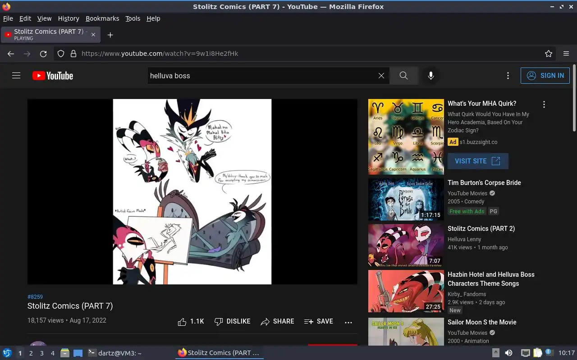The height and width of the screenshot is (360, 577).
Task: Open the View menu
Action: (44, 18)
